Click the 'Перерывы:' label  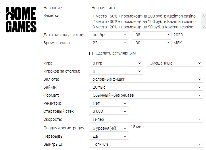click(x=54, y=136)
